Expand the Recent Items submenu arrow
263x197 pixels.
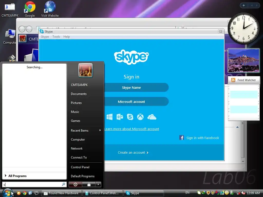point(100,130)
